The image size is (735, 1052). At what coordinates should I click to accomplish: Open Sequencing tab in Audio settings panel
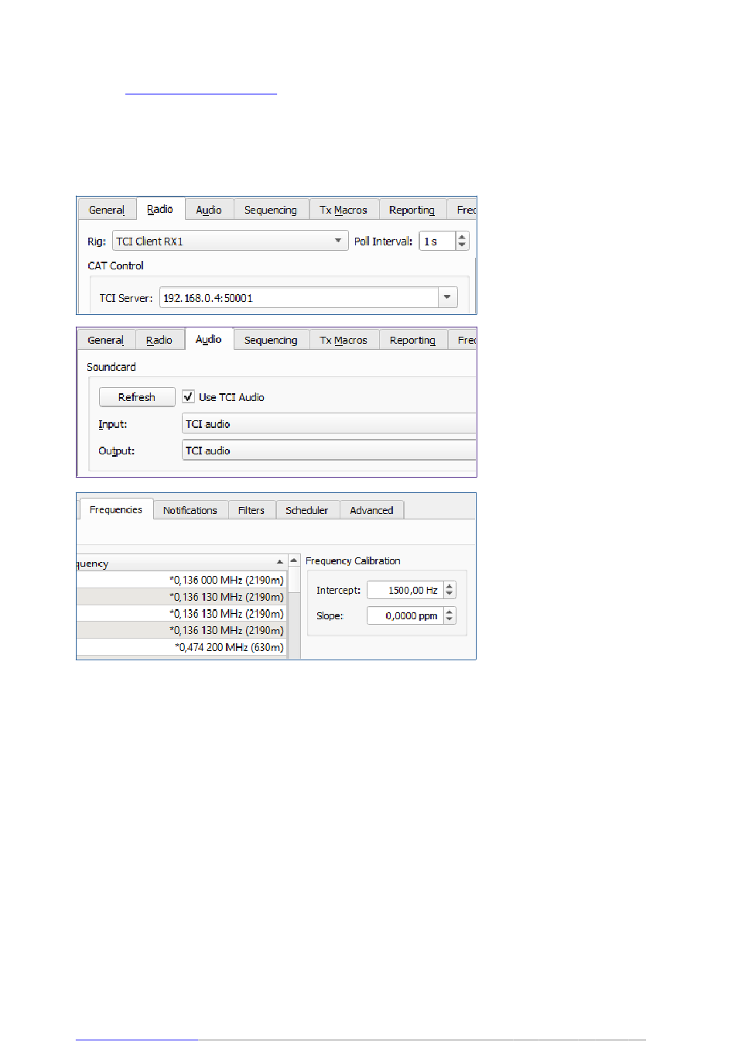pyautogui.click(x=271, y=340)
